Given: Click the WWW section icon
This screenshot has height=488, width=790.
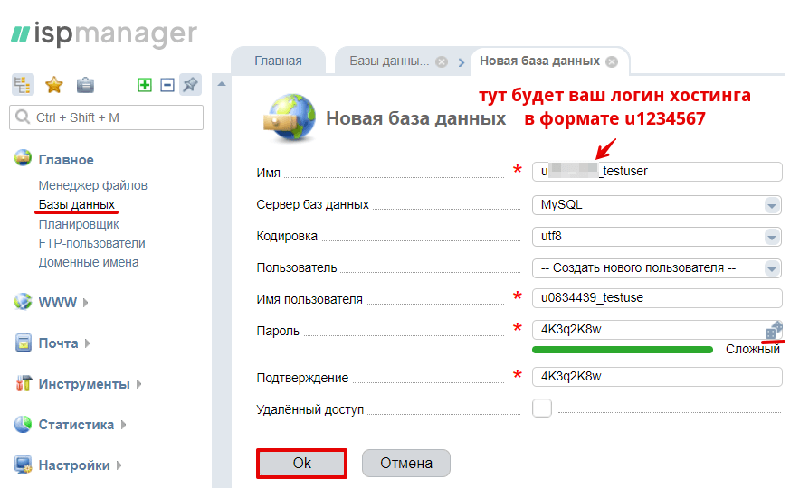Looking at the screenshot, I should pyautogui.click(x=23, y=301).
